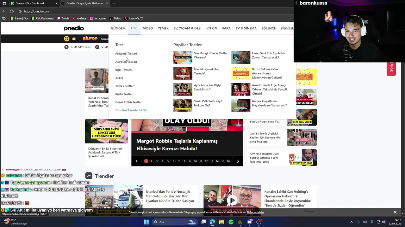
Task: Click the Windows taskbar search box
Action: click(x=175, y=222)
